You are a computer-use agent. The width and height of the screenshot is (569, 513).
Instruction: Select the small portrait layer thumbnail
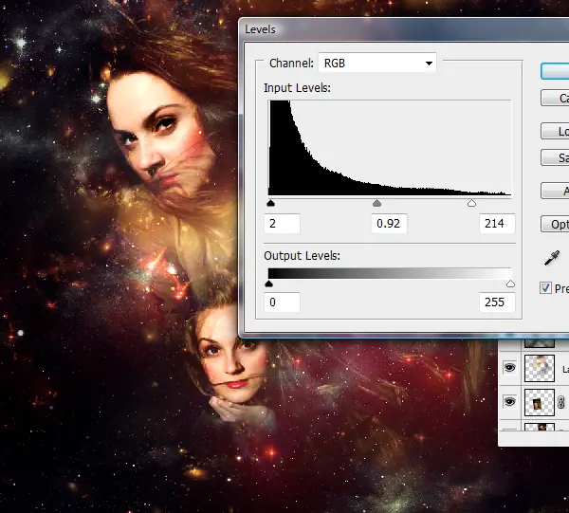point(540,402)
